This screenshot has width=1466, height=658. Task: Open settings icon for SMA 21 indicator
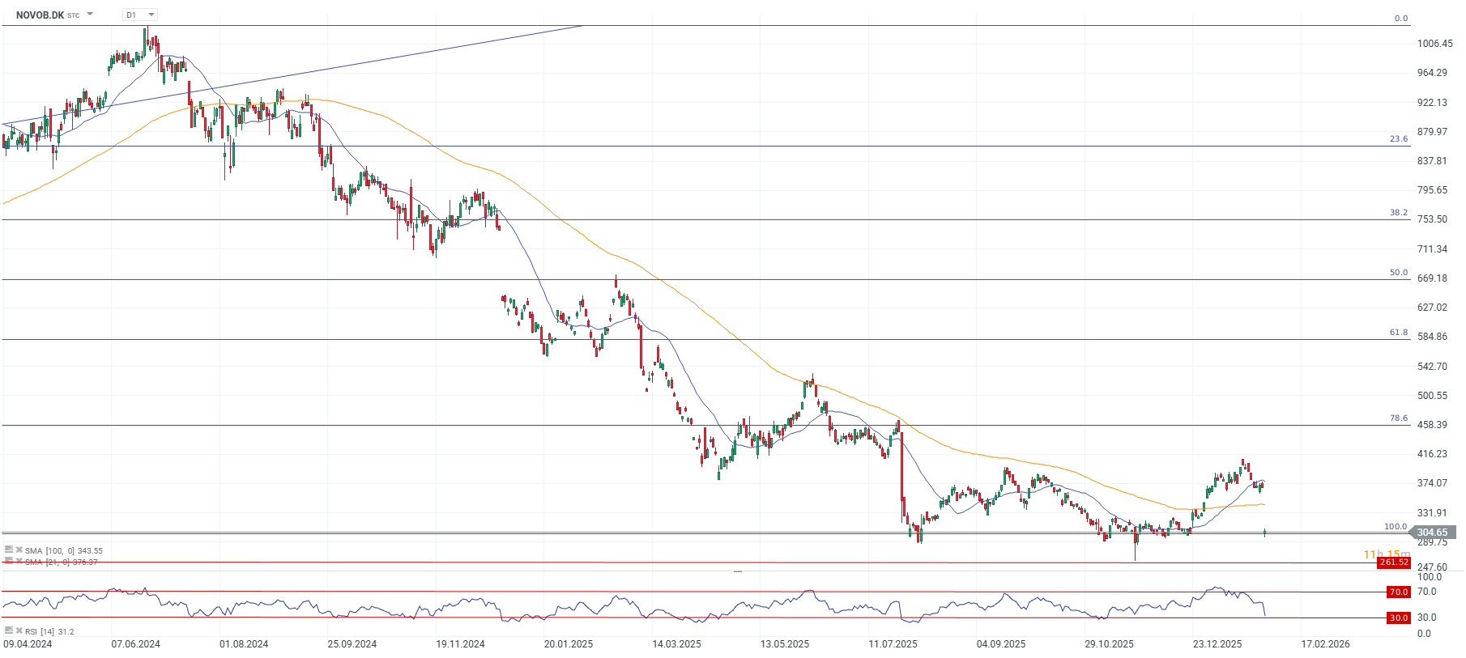(9, 561)
